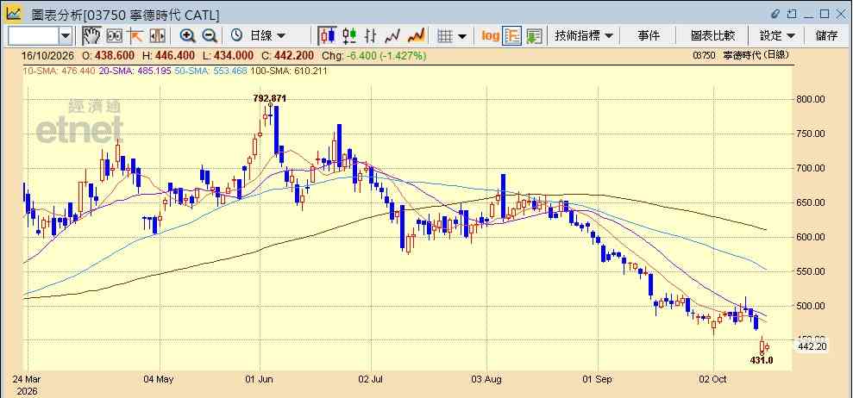Switch to area chart type
Screen dimensions: 853x398
pos(417,36)
